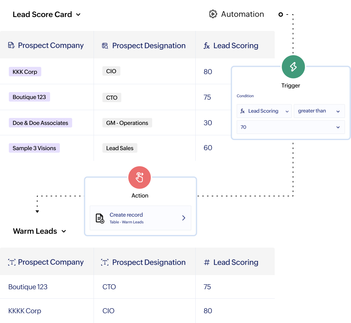Click the Prospect Designation lookup icon
This screenshot has width=351, height=323.
[x=105, y=46]
